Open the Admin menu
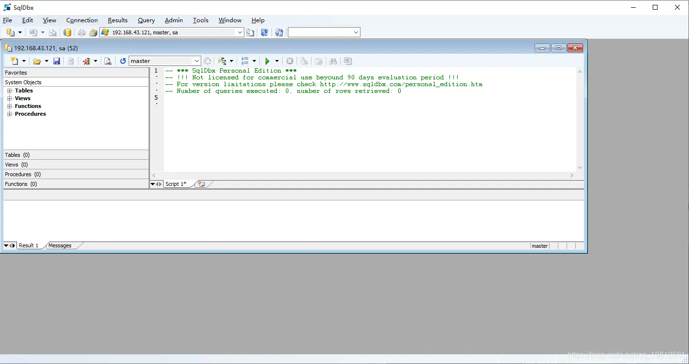689x364 pixels. click(174, 20)
